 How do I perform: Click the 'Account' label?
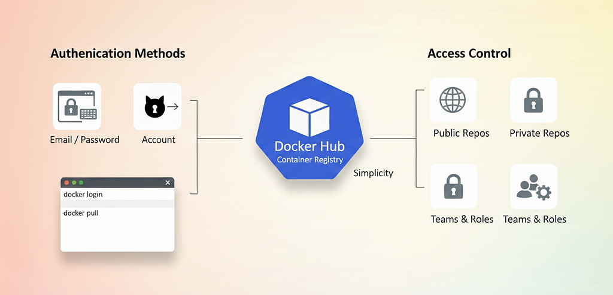click(x=159, y=140)
